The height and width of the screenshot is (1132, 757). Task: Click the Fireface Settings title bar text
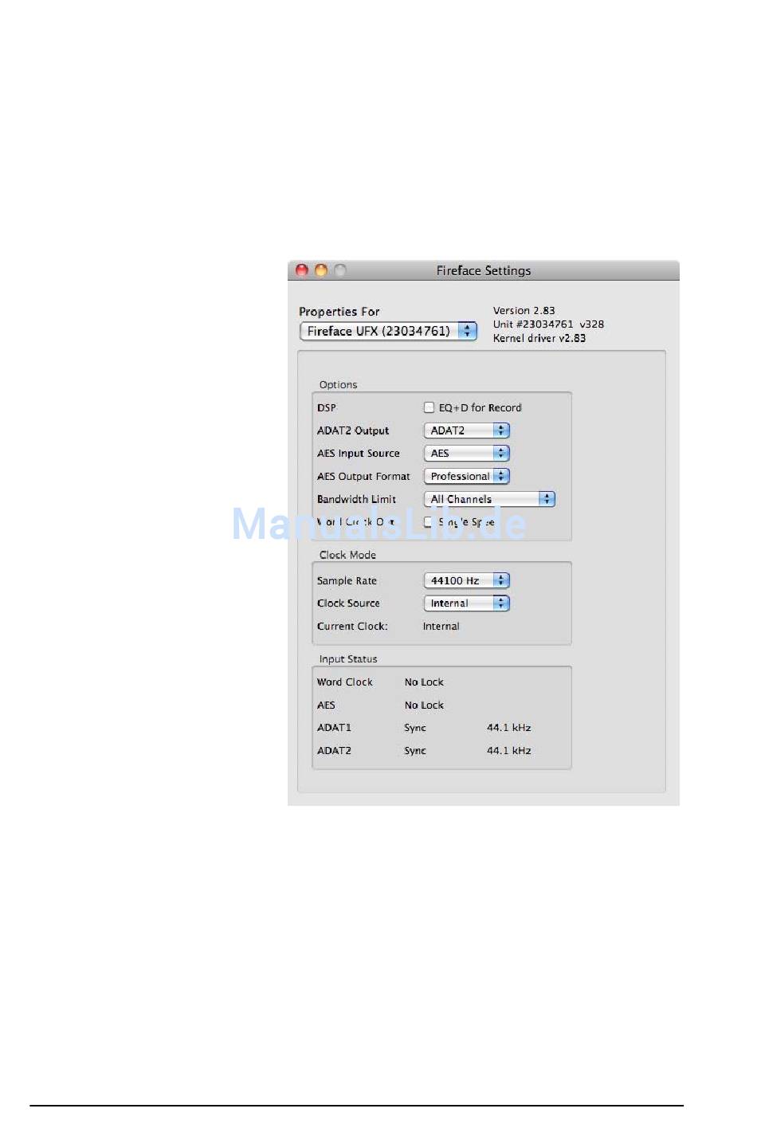click(x=484, y=270)
